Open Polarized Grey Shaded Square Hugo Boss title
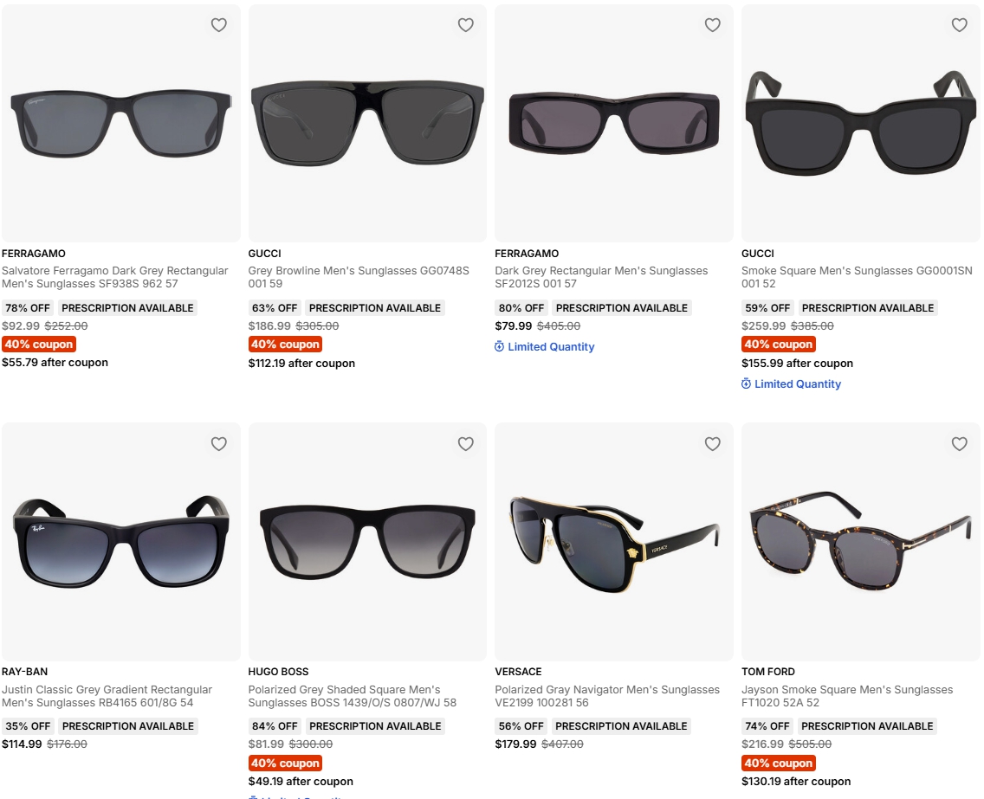 352,696
